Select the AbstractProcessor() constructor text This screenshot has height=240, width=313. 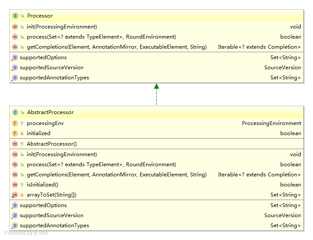point(52,144)
